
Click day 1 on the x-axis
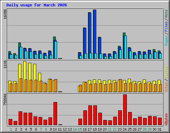point(11,129)
